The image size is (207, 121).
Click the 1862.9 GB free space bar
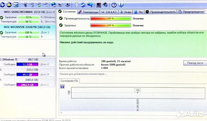[x=27, y=85]
